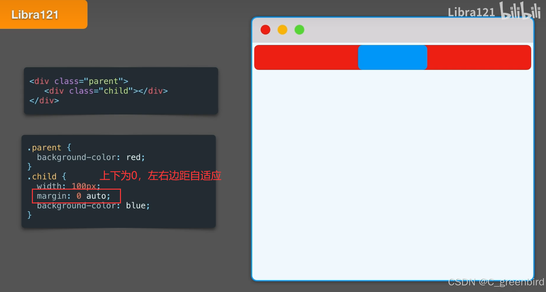The image size is (546, 292).
Task: Click the orange Libra121 badge
Action: point(43,14)
